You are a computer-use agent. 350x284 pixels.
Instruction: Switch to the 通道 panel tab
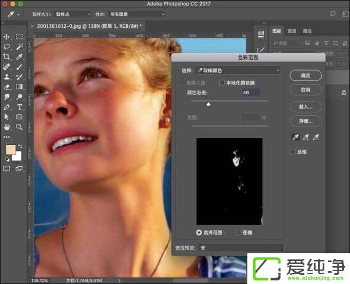[291, 31]
